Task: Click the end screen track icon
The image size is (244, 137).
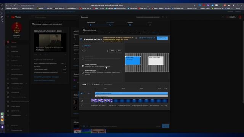Action: (x=82, y=94)
